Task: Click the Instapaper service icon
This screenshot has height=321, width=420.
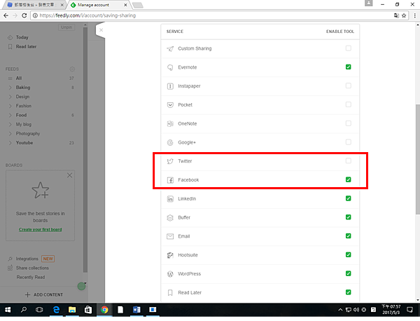Action: click(170, 86)
